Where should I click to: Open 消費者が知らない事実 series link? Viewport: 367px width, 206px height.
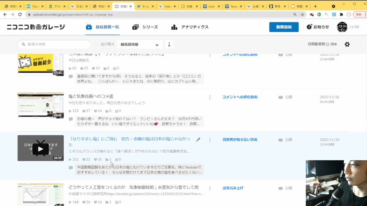tap(240, 140)
